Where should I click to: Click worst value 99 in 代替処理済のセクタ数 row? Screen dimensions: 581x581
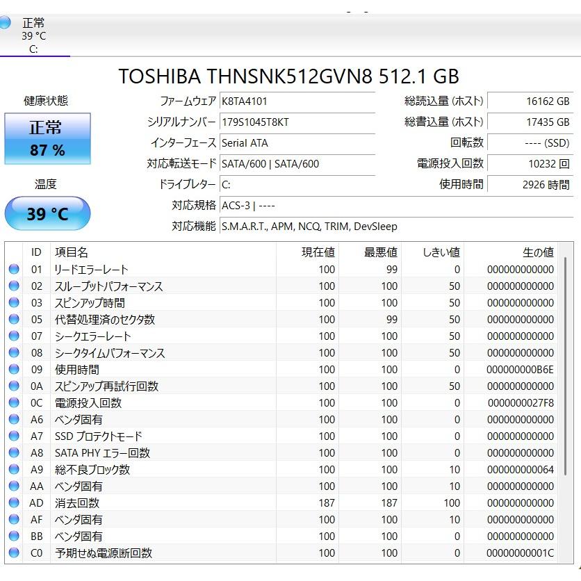(392, 320)
